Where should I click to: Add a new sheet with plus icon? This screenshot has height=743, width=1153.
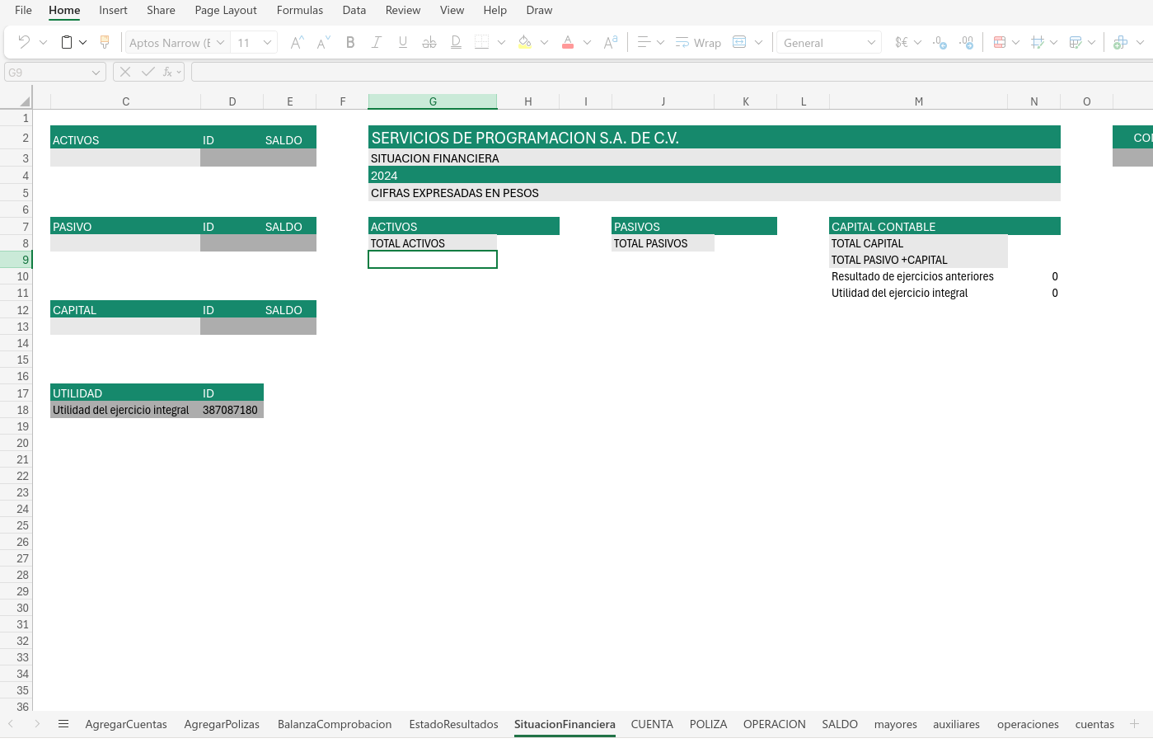[1134, 724]
